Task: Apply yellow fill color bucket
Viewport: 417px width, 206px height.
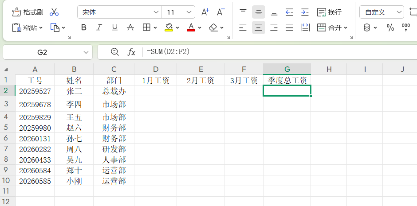Action: [x=169, y=27]
